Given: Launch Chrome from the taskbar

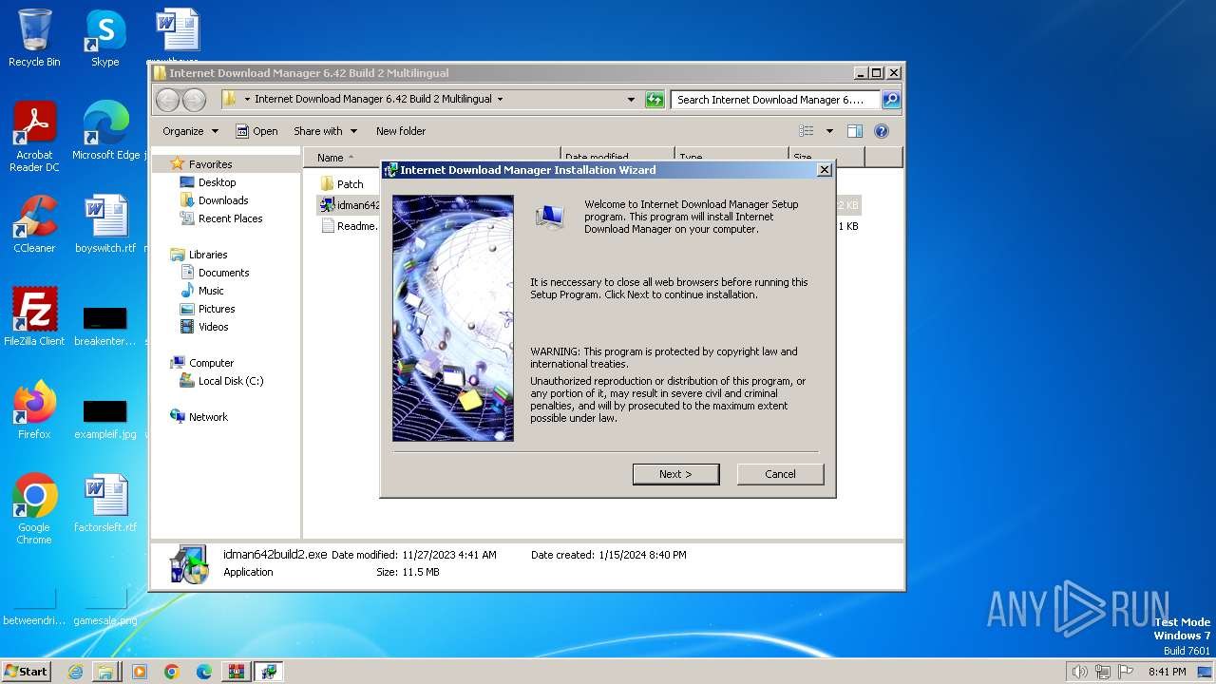Looking at the screenshot, I should point(171,672).
